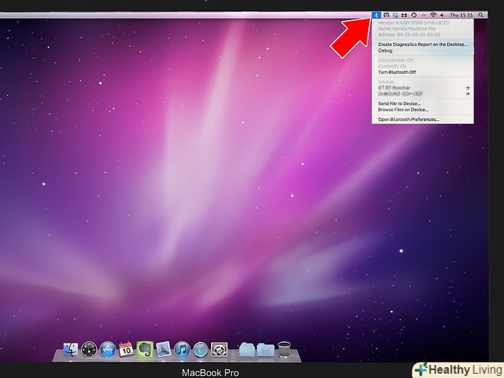Expand the second device's submenu arrow
The width and height of the screenshot is (504, 378).
[x=468, y=93]
